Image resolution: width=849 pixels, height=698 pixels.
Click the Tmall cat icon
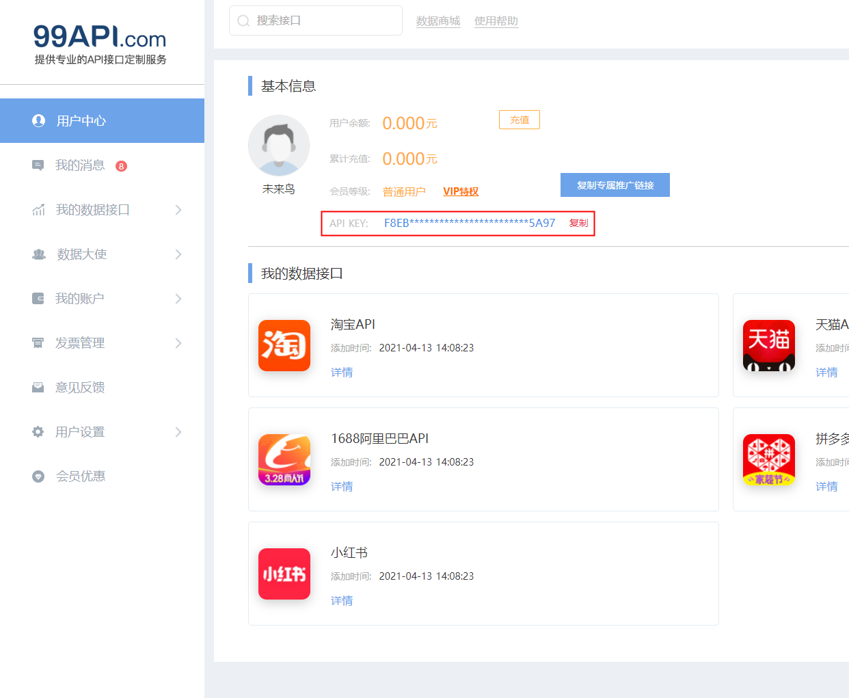tap(768, 345)
